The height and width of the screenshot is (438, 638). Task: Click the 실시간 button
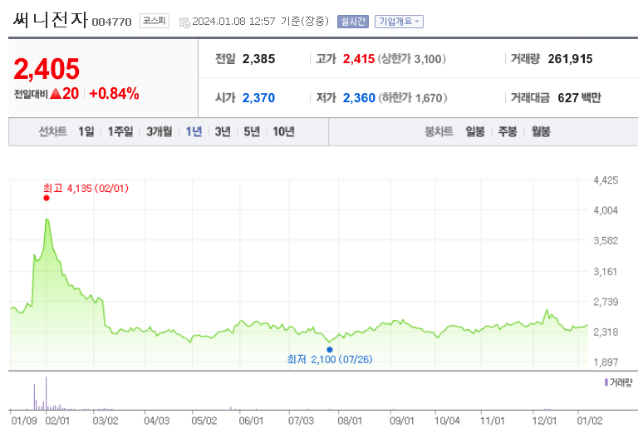tap(353, 22)
